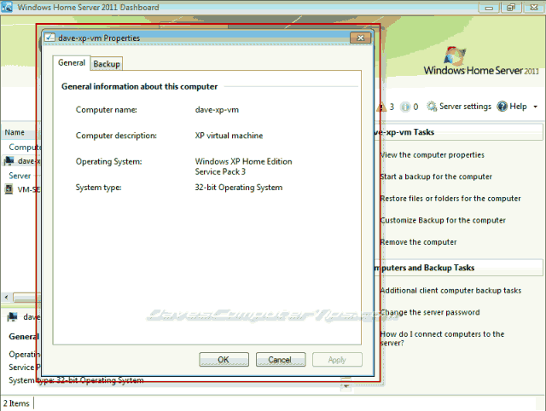Click Remove the computer task
The width and height of the screenshot is (546, 411).
click(418, 242)
